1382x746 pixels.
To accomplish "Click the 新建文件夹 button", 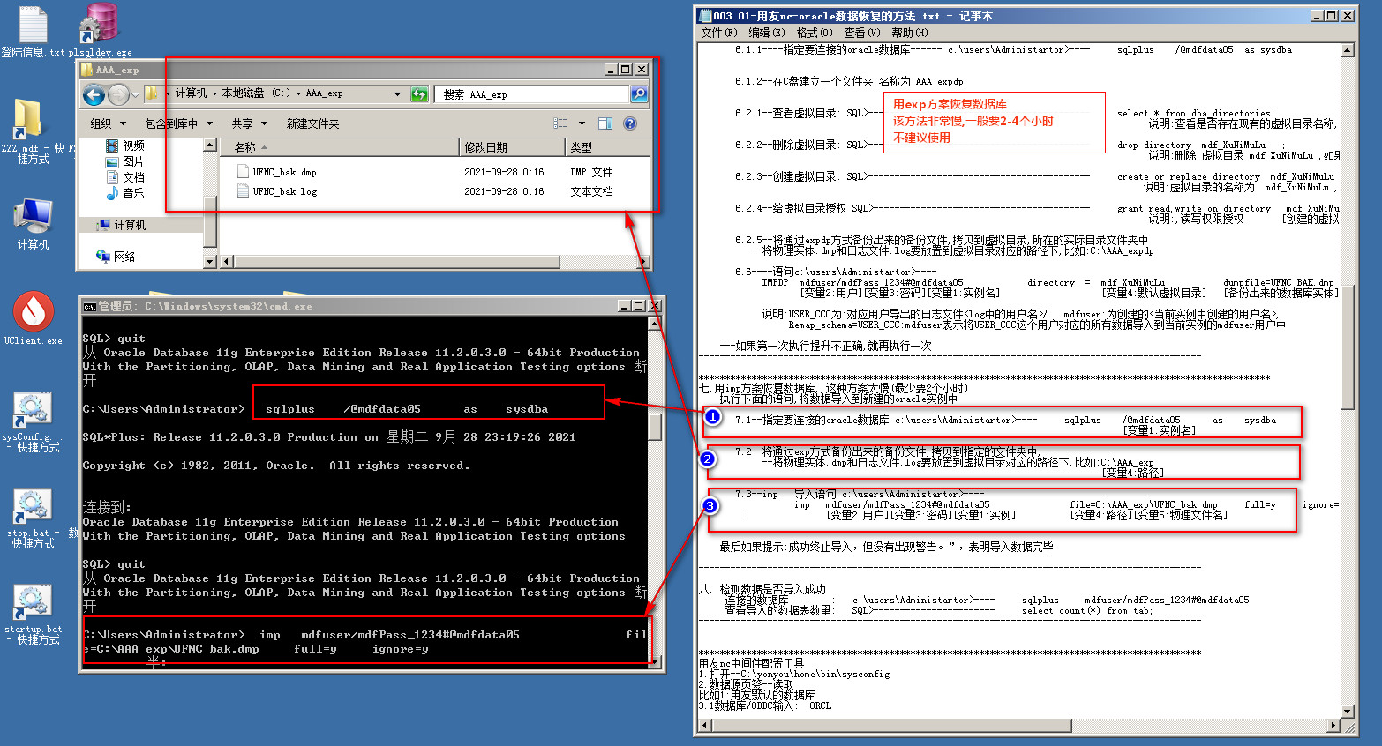I will point(312,123).
